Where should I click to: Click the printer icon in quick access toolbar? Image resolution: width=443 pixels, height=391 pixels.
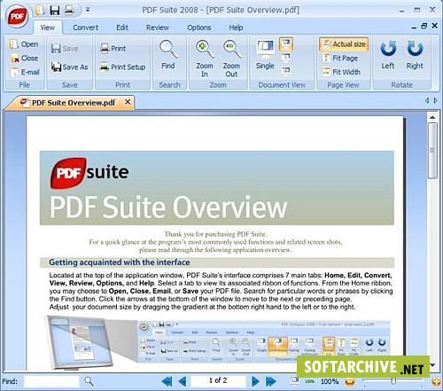(70, 10)
